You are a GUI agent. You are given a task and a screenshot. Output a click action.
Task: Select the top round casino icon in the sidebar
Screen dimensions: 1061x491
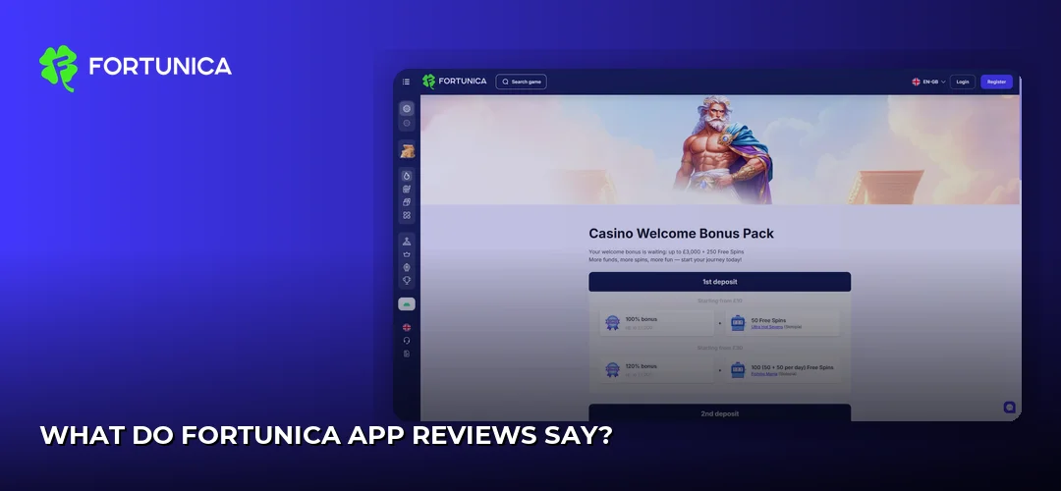tap(407, 108)
